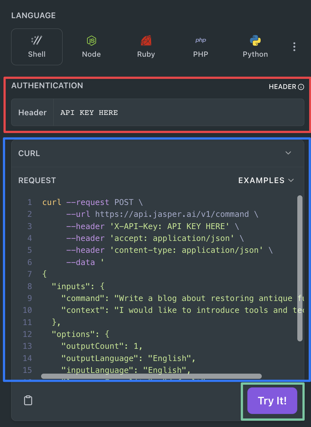Click the code line with api.jasper.ai URL
This screenshot has width=311, height=427.
(163, 214)
